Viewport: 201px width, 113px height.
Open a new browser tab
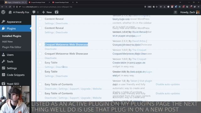77,2
